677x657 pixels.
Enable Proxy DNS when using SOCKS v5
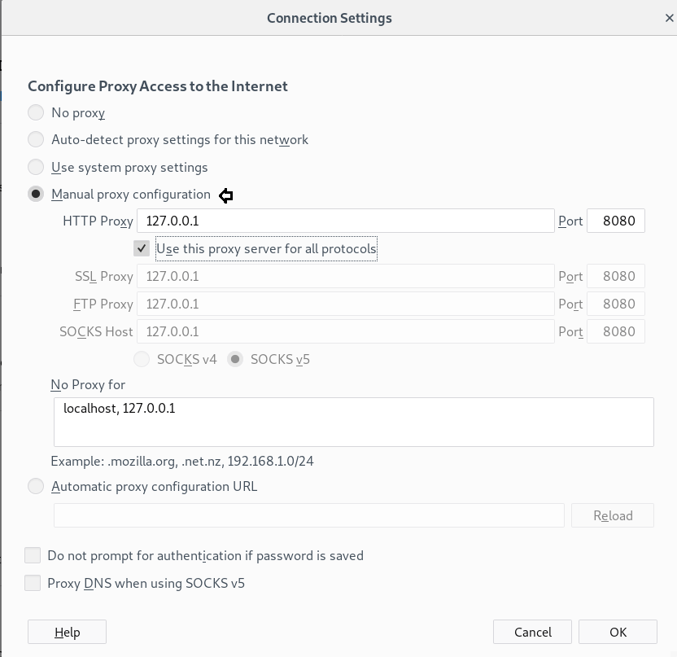[x=33, y=583]
